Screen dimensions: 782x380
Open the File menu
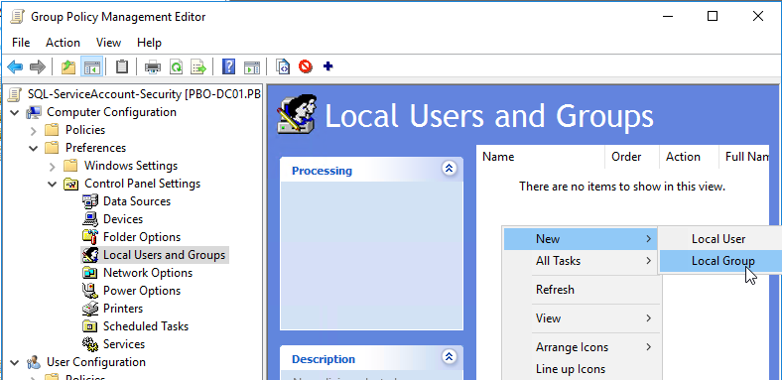21,43
